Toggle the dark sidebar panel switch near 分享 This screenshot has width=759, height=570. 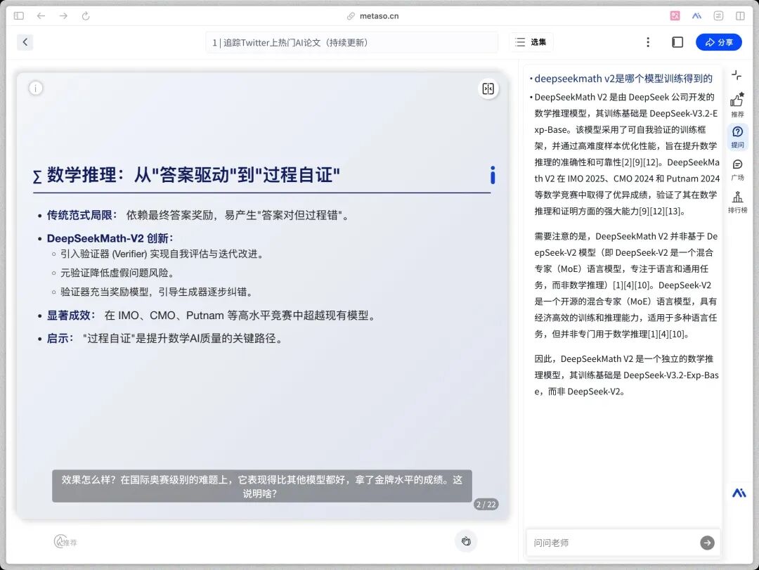pos(677,42)
